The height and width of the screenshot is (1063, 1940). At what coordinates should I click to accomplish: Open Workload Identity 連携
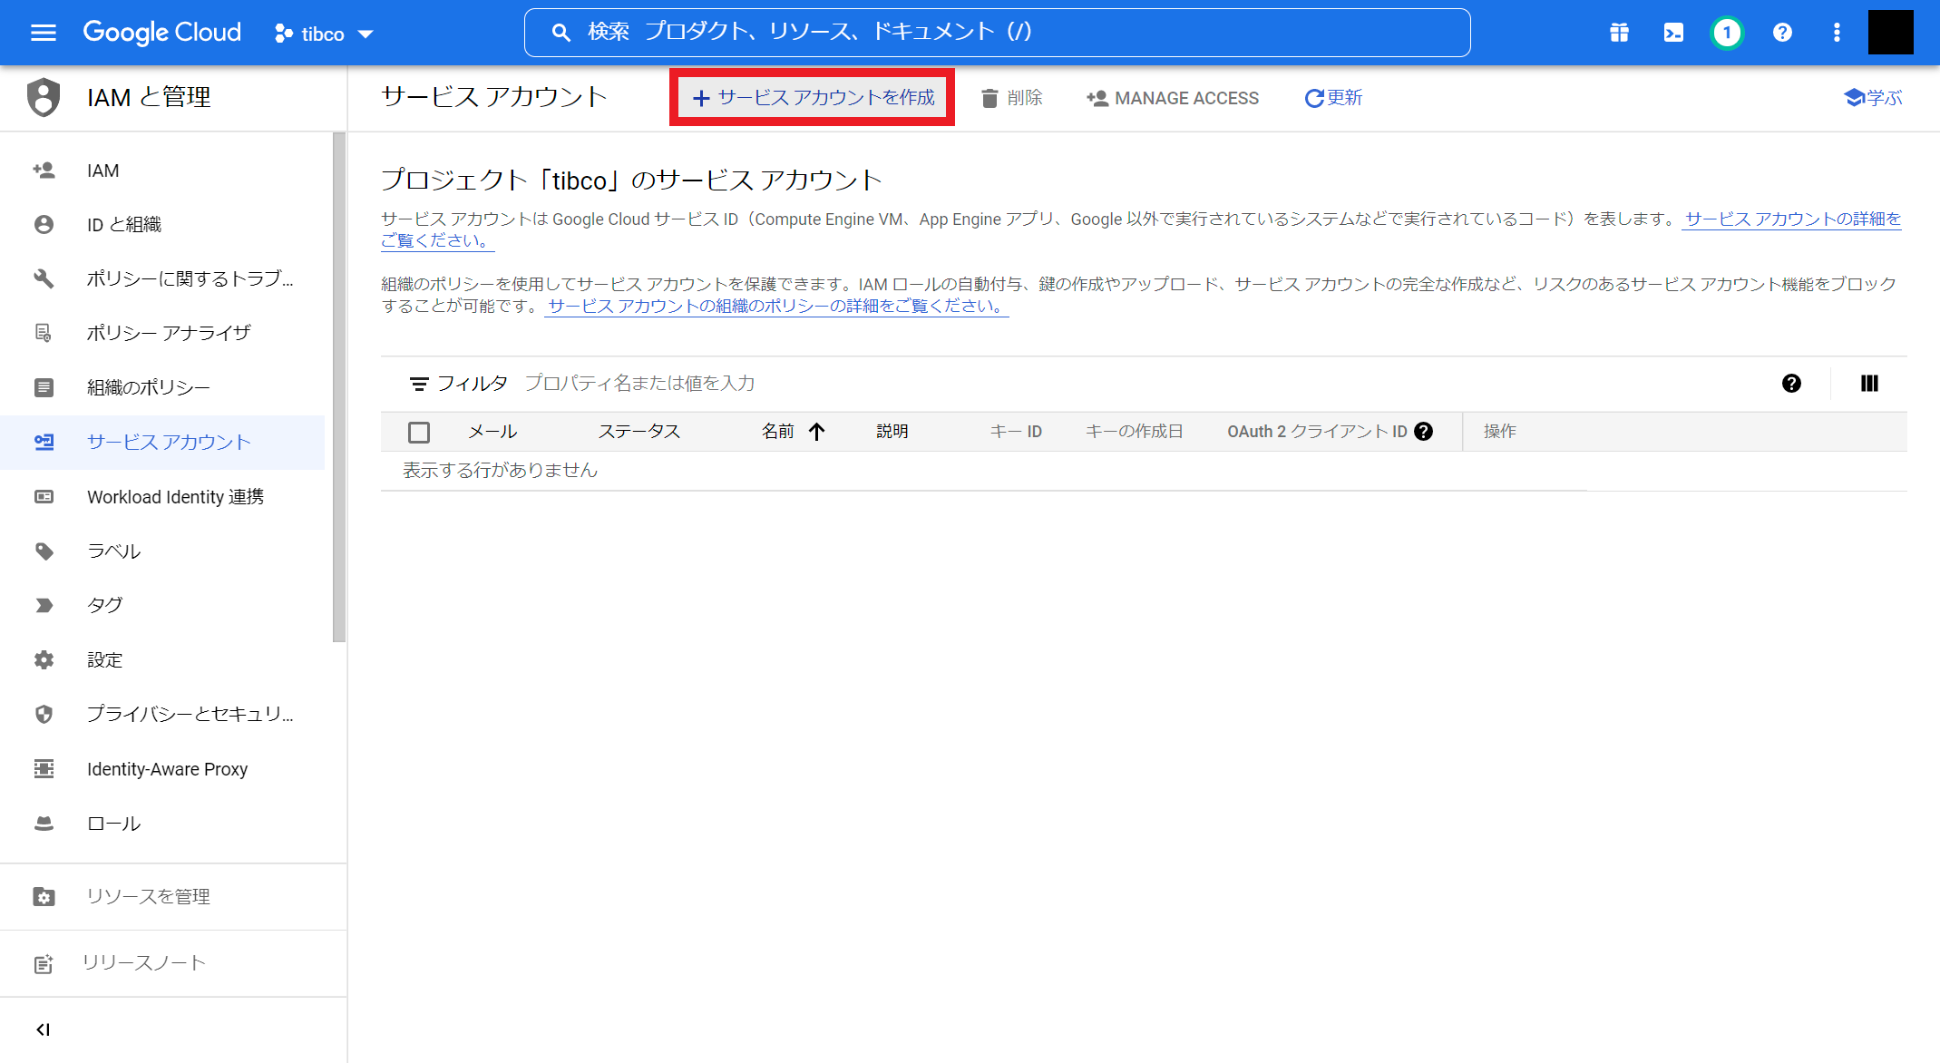pyautogui.click(x=162, y=497)
